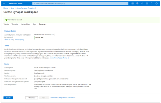Go to New breadcrumb

[12, 8]
